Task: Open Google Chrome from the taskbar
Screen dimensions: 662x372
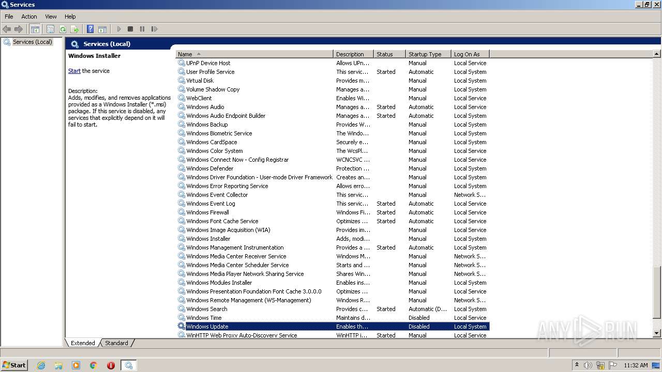Action: [94, 365]
